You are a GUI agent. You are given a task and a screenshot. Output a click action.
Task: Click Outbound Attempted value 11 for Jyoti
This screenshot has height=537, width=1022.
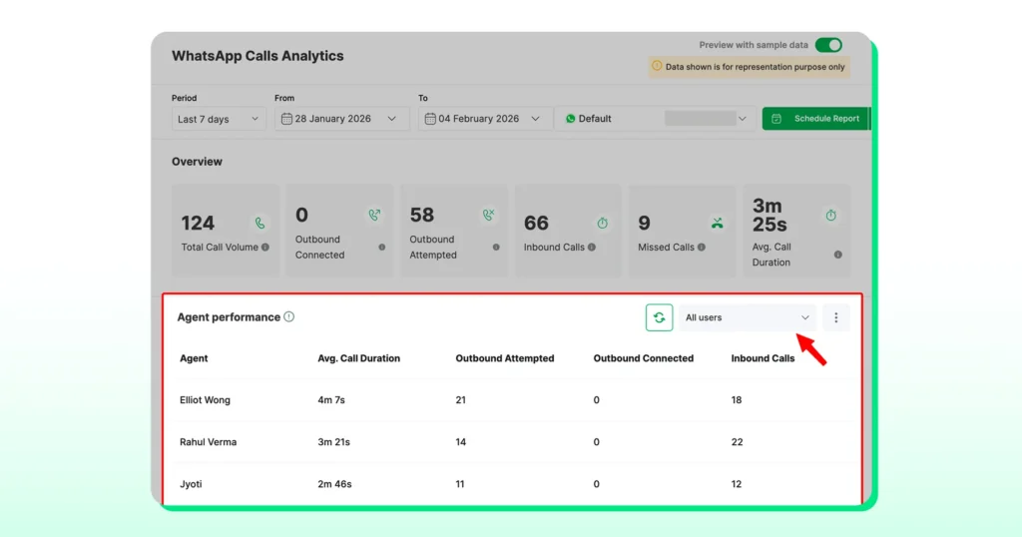(459, 483)
